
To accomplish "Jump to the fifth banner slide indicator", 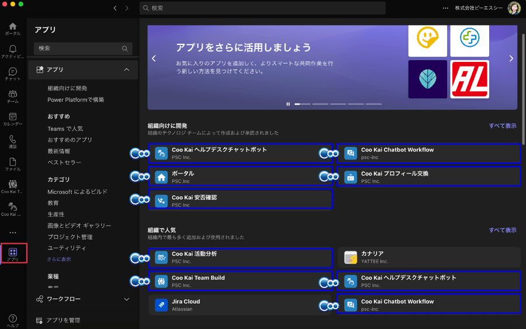I will coord(373,104).
